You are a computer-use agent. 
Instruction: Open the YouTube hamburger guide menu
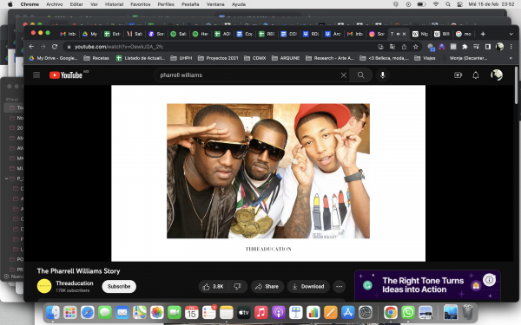[x=36, y=75]
